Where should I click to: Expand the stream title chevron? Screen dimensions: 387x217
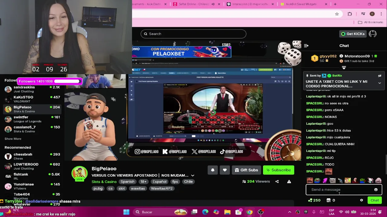coord(193,175)
